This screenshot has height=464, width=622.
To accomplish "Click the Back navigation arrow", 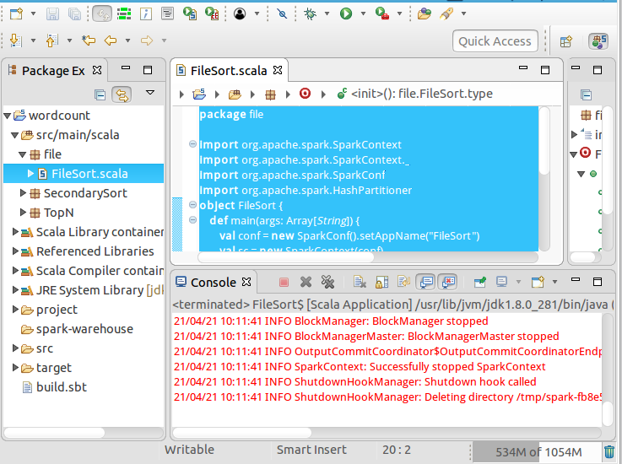I will point(111,40).
